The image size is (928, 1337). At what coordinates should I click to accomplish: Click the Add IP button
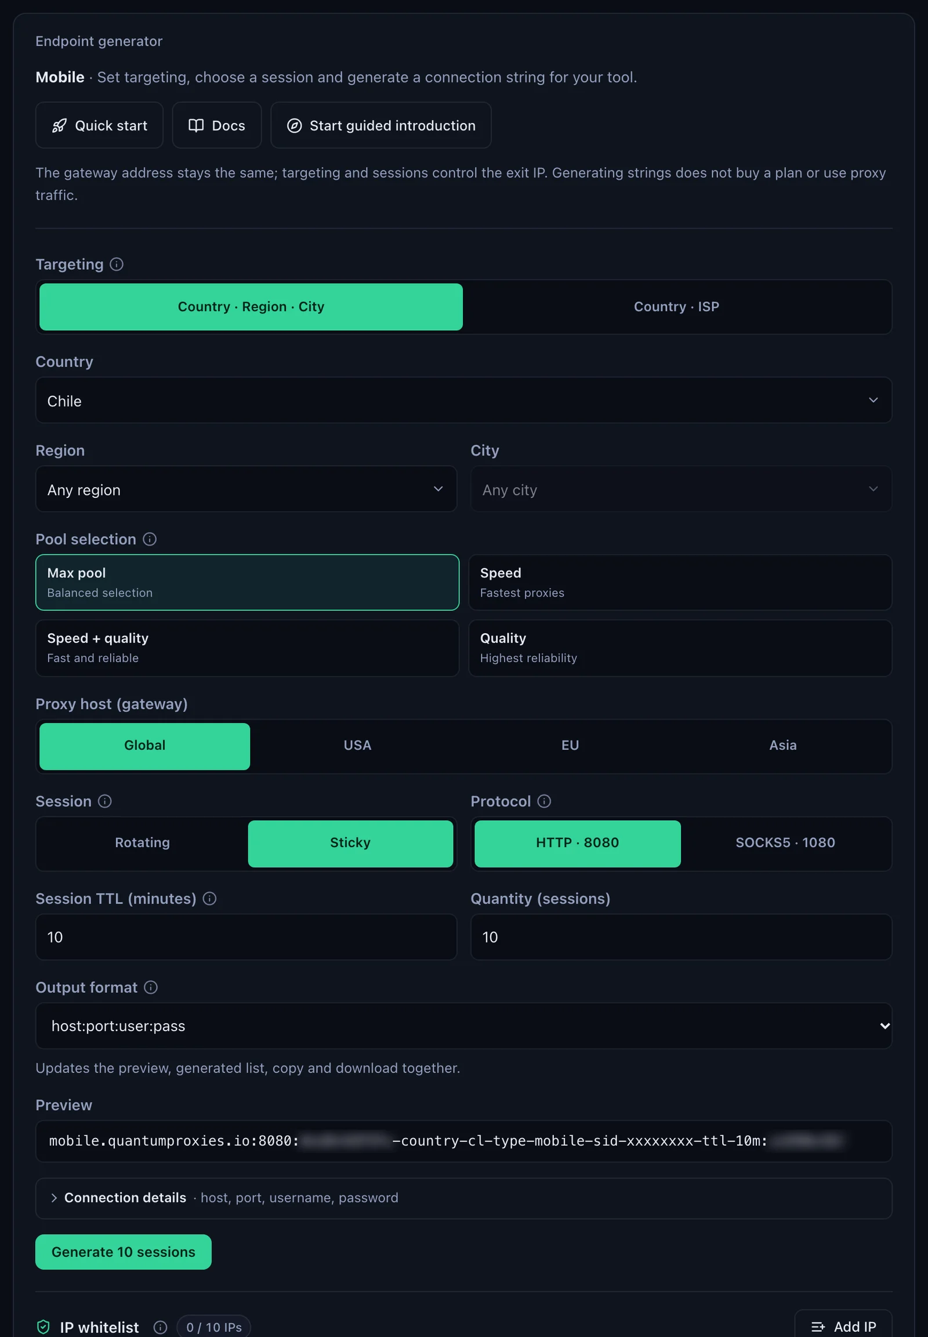click(843, 1327)
